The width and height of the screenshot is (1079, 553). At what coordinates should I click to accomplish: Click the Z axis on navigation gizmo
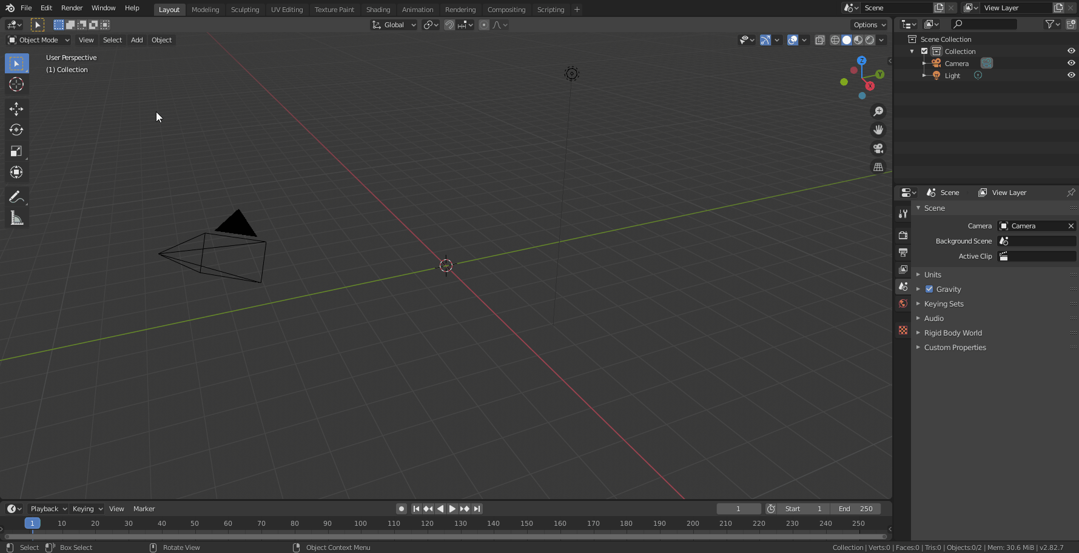coord(861,61)
